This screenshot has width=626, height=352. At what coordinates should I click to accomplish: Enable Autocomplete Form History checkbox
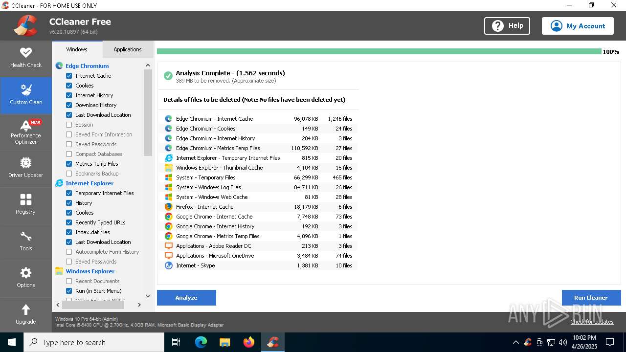69,252
